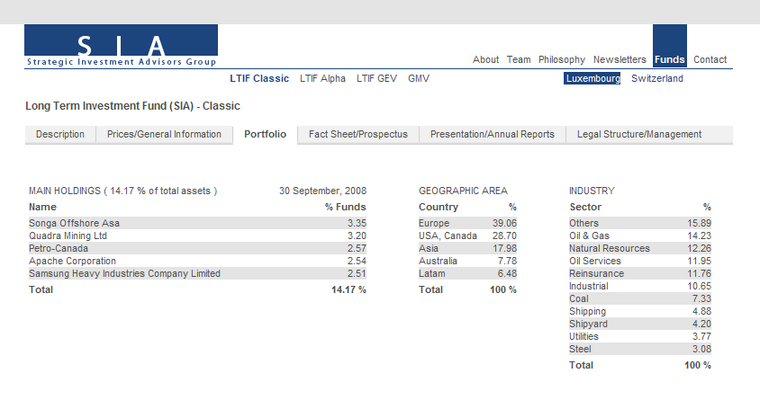Open the Contact page
Screen dimensions: 760x400
tap(710, 59)
